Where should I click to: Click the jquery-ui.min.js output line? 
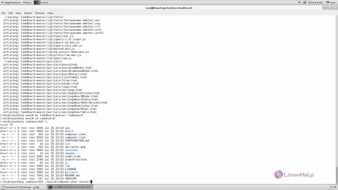click(41, 42)
